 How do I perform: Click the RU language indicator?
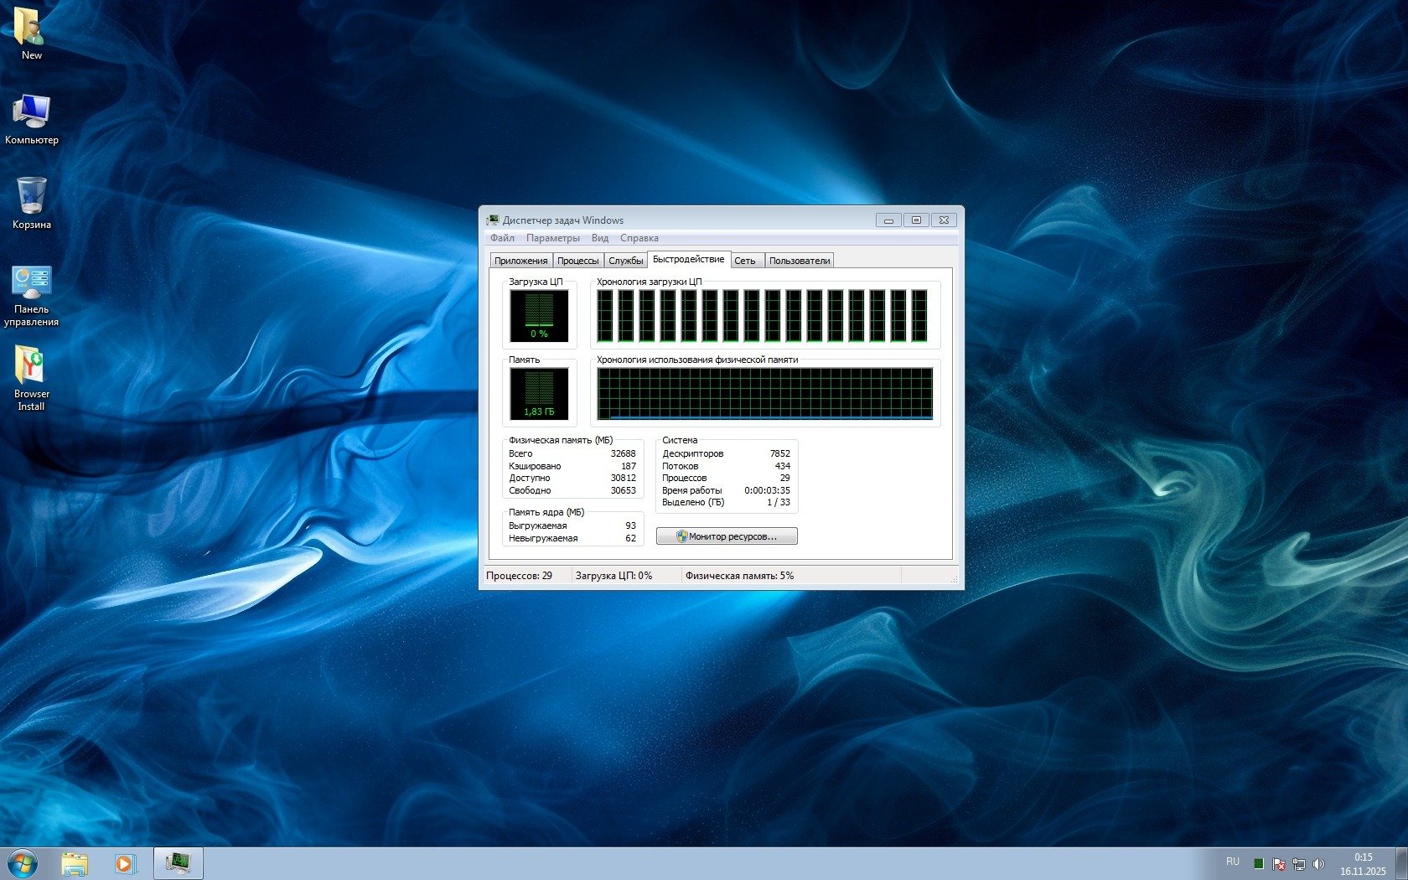point(1232,862)
